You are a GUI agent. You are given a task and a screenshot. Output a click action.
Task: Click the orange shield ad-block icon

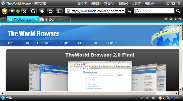pos(160,98)
